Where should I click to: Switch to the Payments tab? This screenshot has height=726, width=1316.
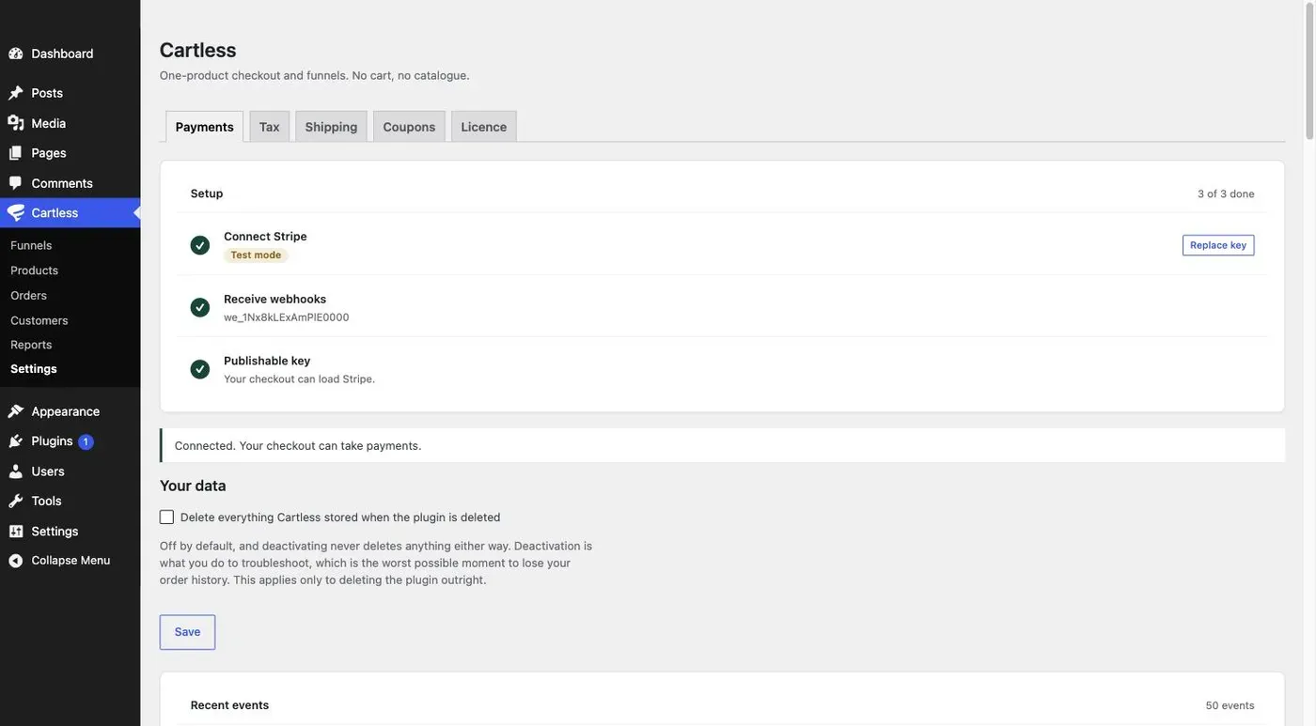click(x=205, y=127)
